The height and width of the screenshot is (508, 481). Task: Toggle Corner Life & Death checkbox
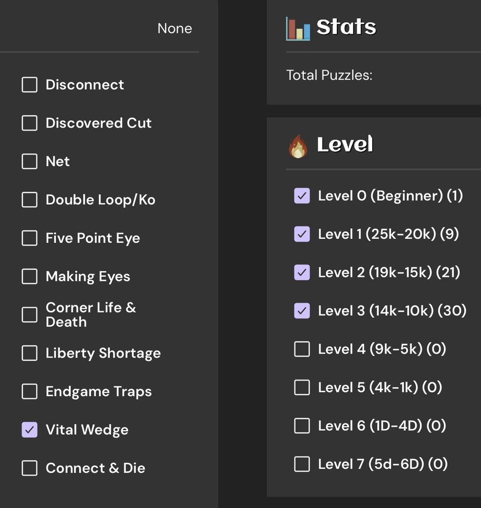29,314
